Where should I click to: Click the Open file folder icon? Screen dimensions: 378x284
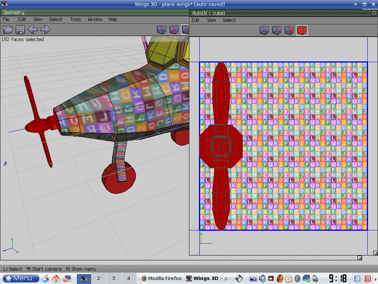point(8,30)
